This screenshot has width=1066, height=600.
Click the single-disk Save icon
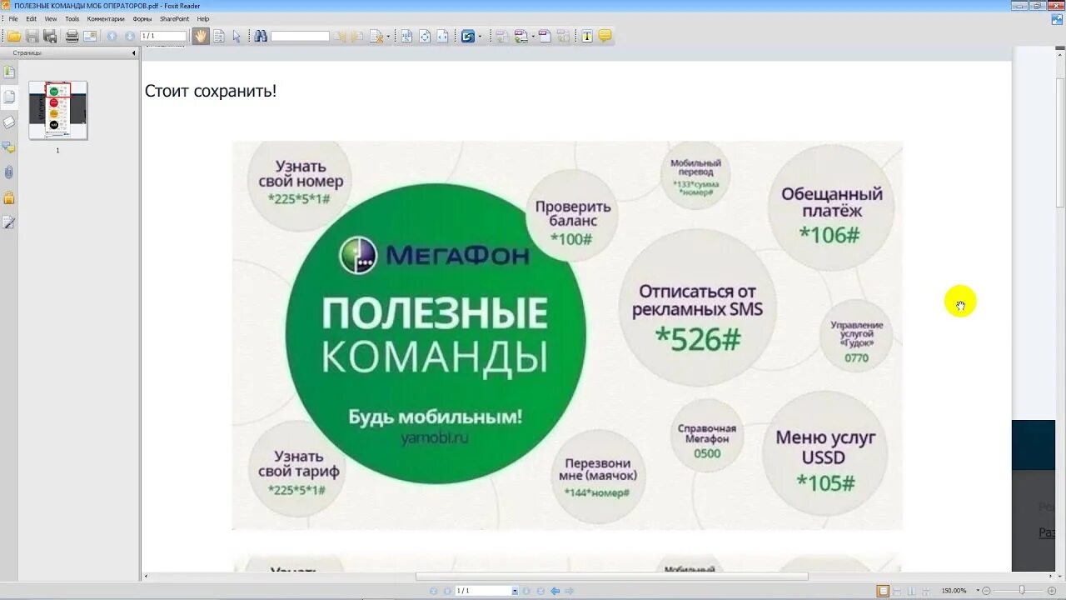click(x=32, y=36)
